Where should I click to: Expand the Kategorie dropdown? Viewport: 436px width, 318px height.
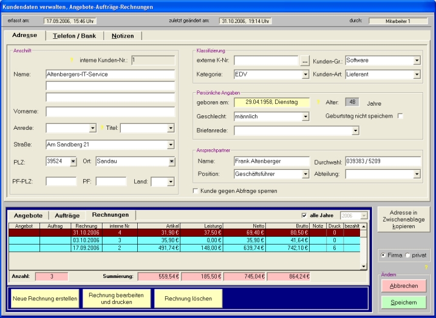[x=305, y=75]
